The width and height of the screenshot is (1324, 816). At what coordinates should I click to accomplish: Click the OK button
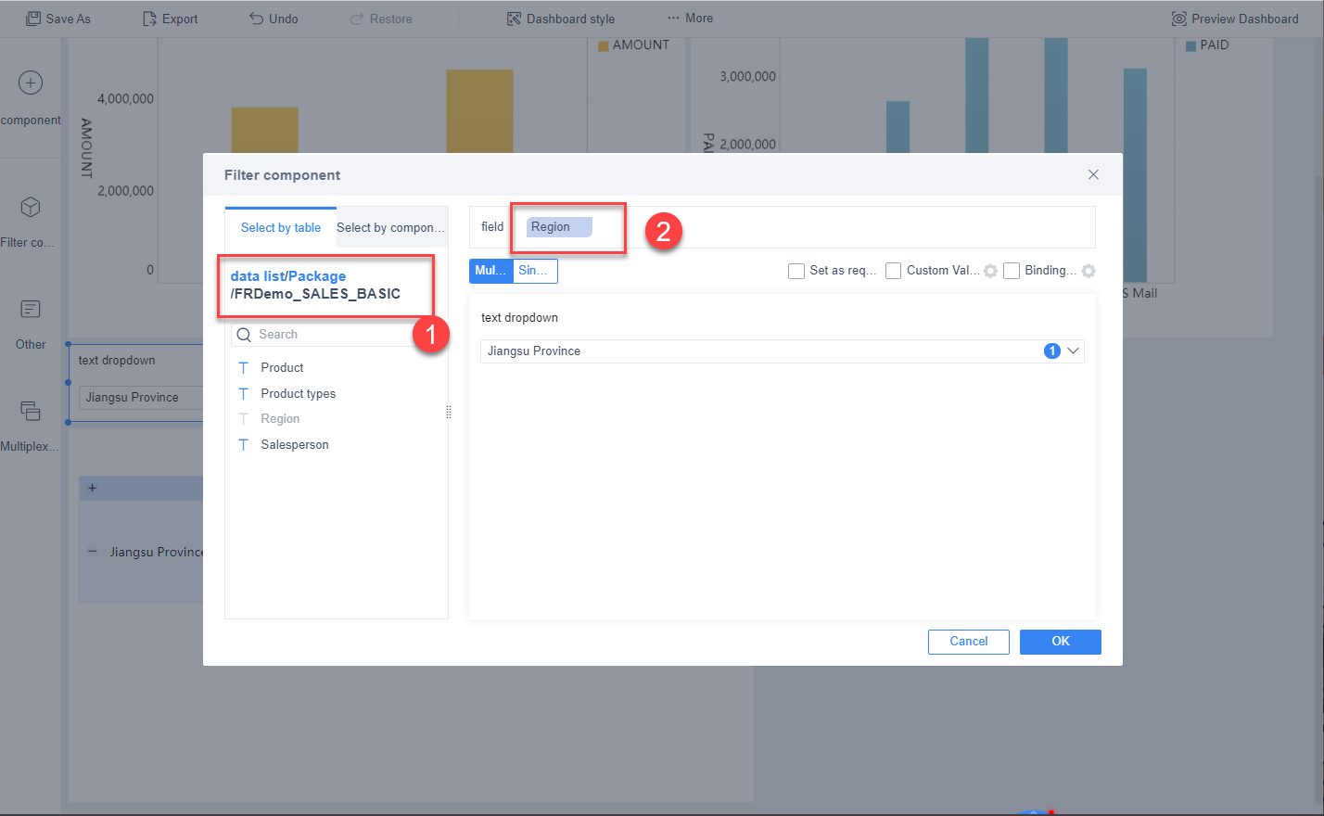coord(1061,642)
